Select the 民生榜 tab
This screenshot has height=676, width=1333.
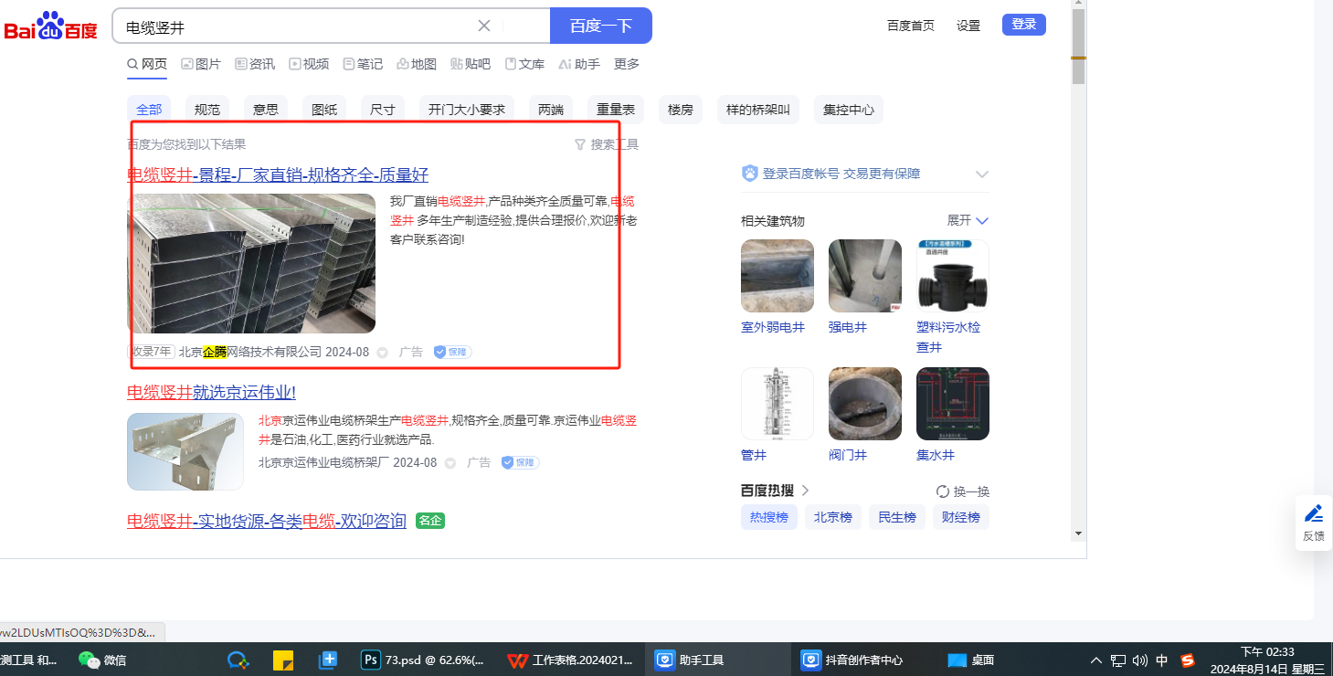(897, 517)
